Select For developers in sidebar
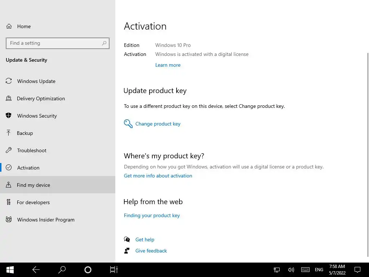Viewport: 369px width, 277px height. pos(58,202)
